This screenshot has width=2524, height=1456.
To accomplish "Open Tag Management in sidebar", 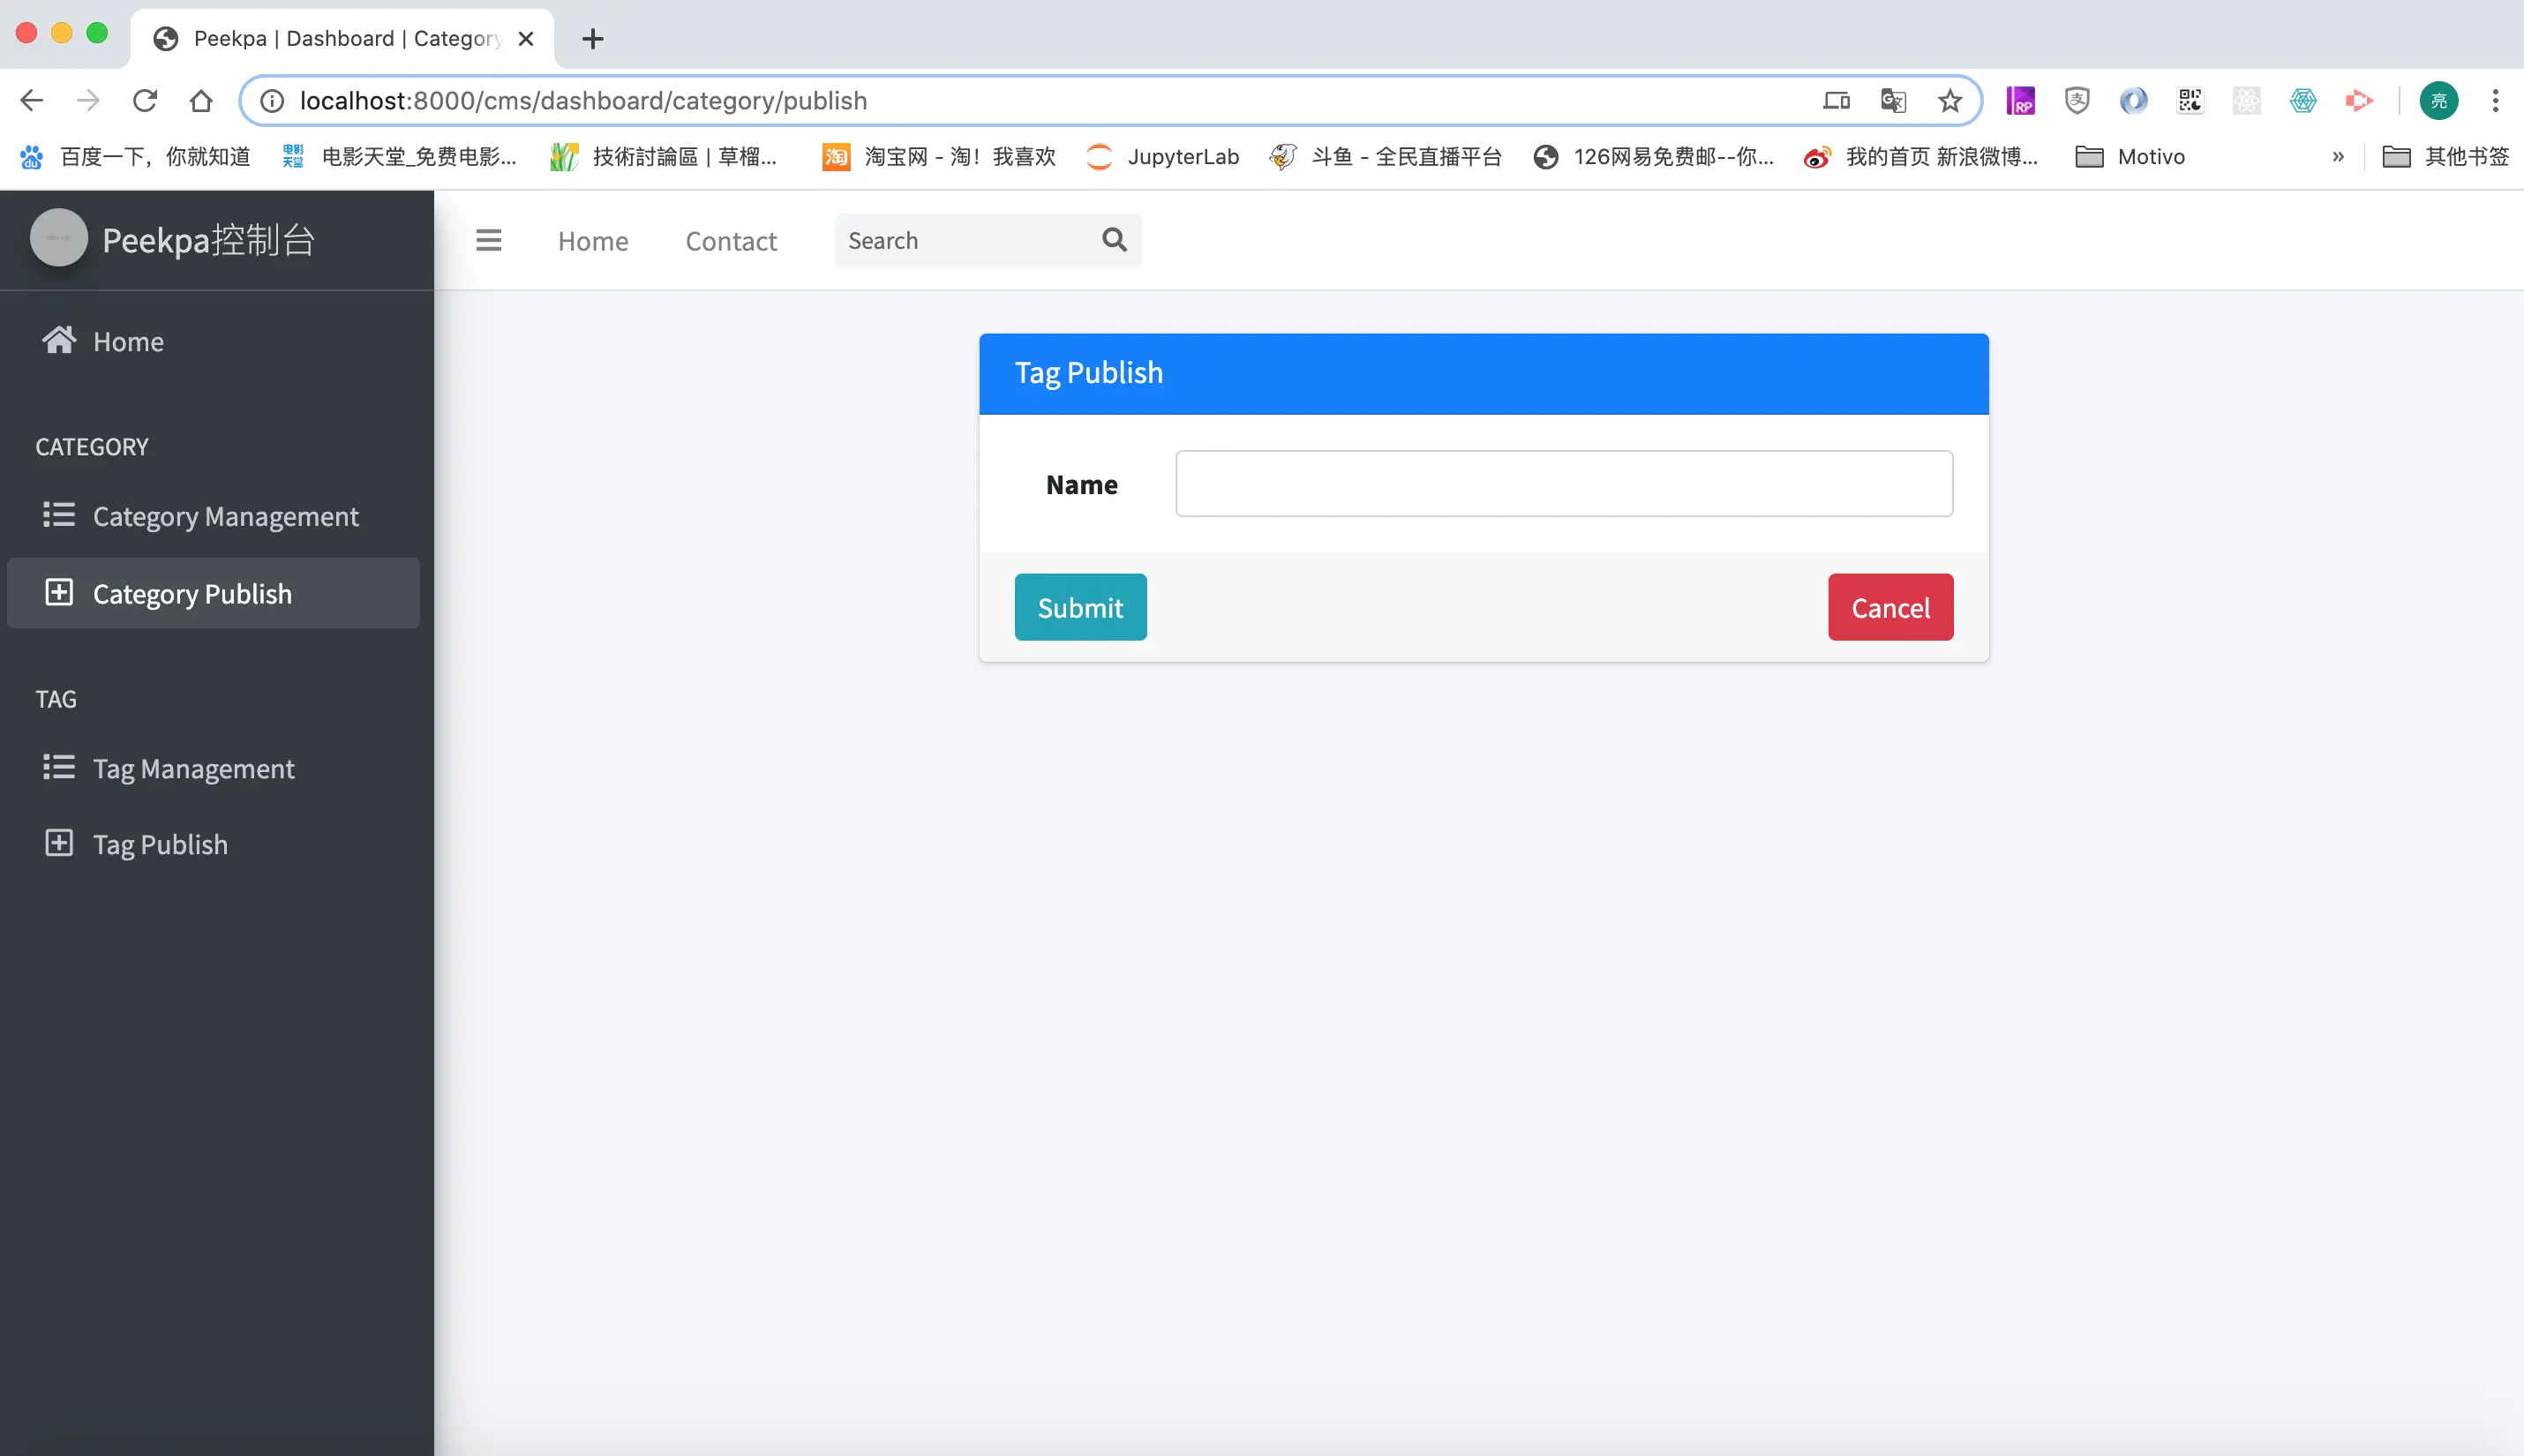I will [x=193, y=768].
